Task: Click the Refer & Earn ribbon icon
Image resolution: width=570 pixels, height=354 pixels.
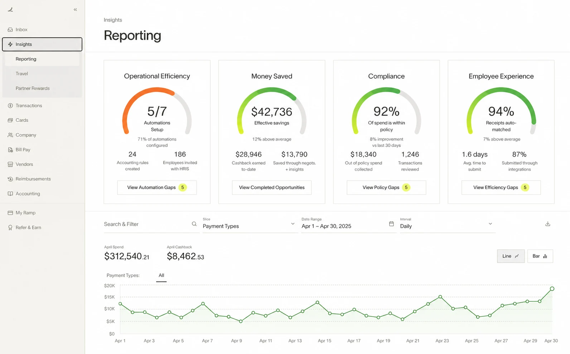Action: [10, 228]
